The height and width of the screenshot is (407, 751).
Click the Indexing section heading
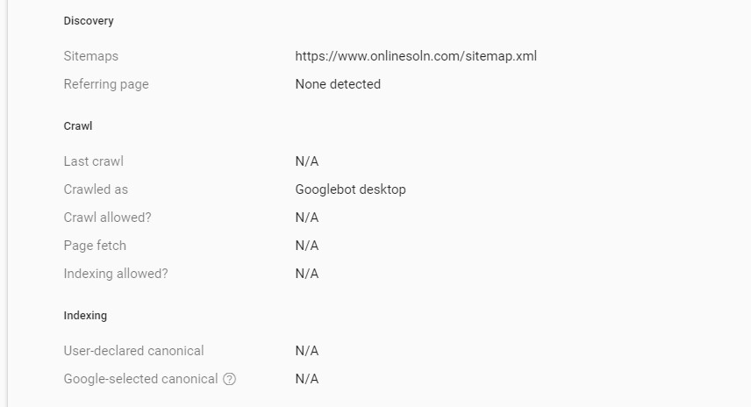(x=85, y=316)
